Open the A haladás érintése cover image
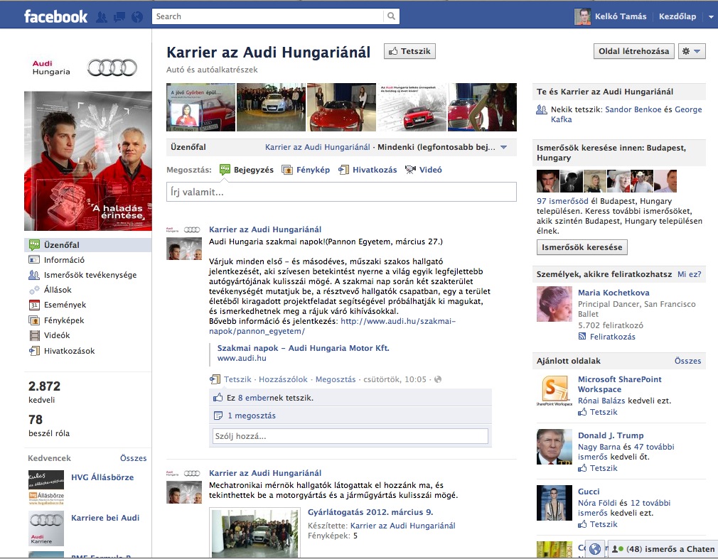This screenshot has height=559, width=718. pyautogui.click(x=88, y=161)
